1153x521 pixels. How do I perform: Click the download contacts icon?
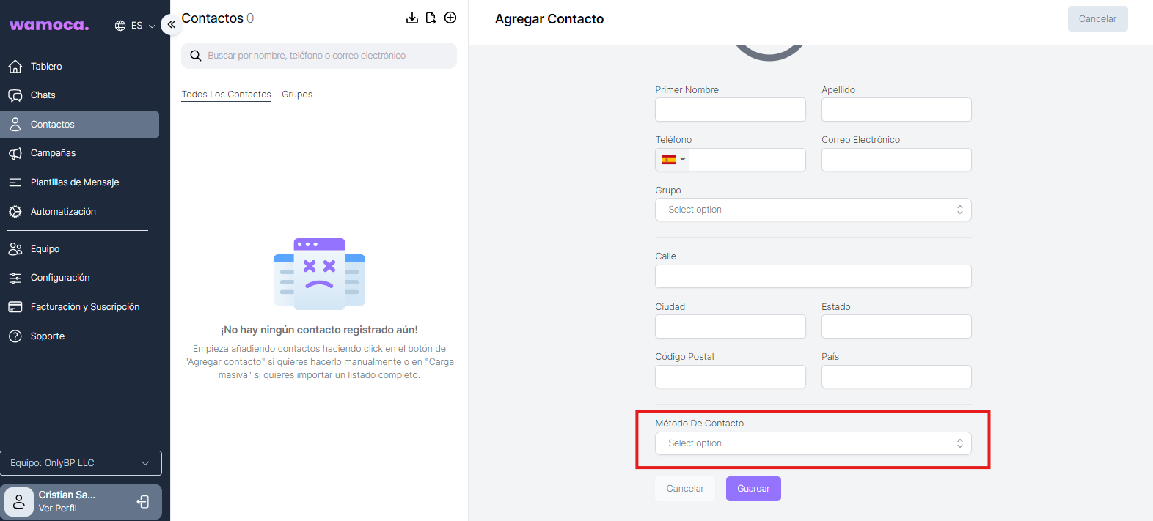point(412,18)
